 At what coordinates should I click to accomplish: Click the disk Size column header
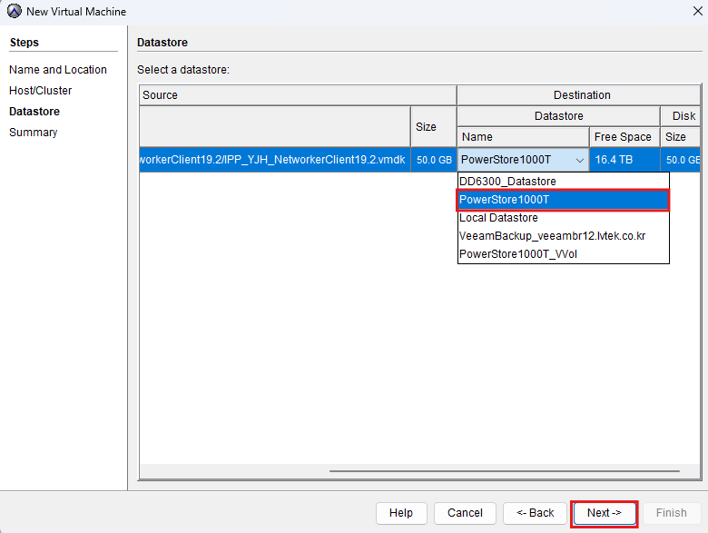tap(681, 137)
